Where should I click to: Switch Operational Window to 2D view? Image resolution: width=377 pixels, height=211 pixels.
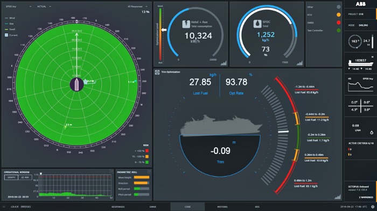(25, 177)
